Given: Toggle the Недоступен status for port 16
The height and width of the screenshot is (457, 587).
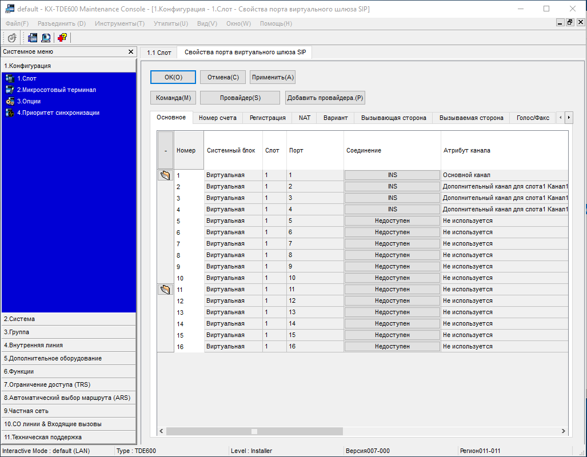Looking at the screenshot, I should (392, 347).
